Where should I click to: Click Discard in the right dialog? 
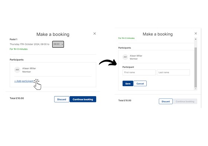166,101
